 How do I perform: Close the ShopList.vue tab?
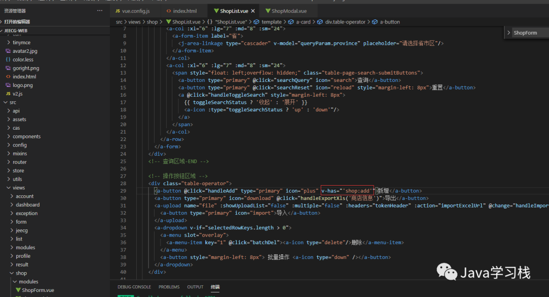[x=253, y=11]
